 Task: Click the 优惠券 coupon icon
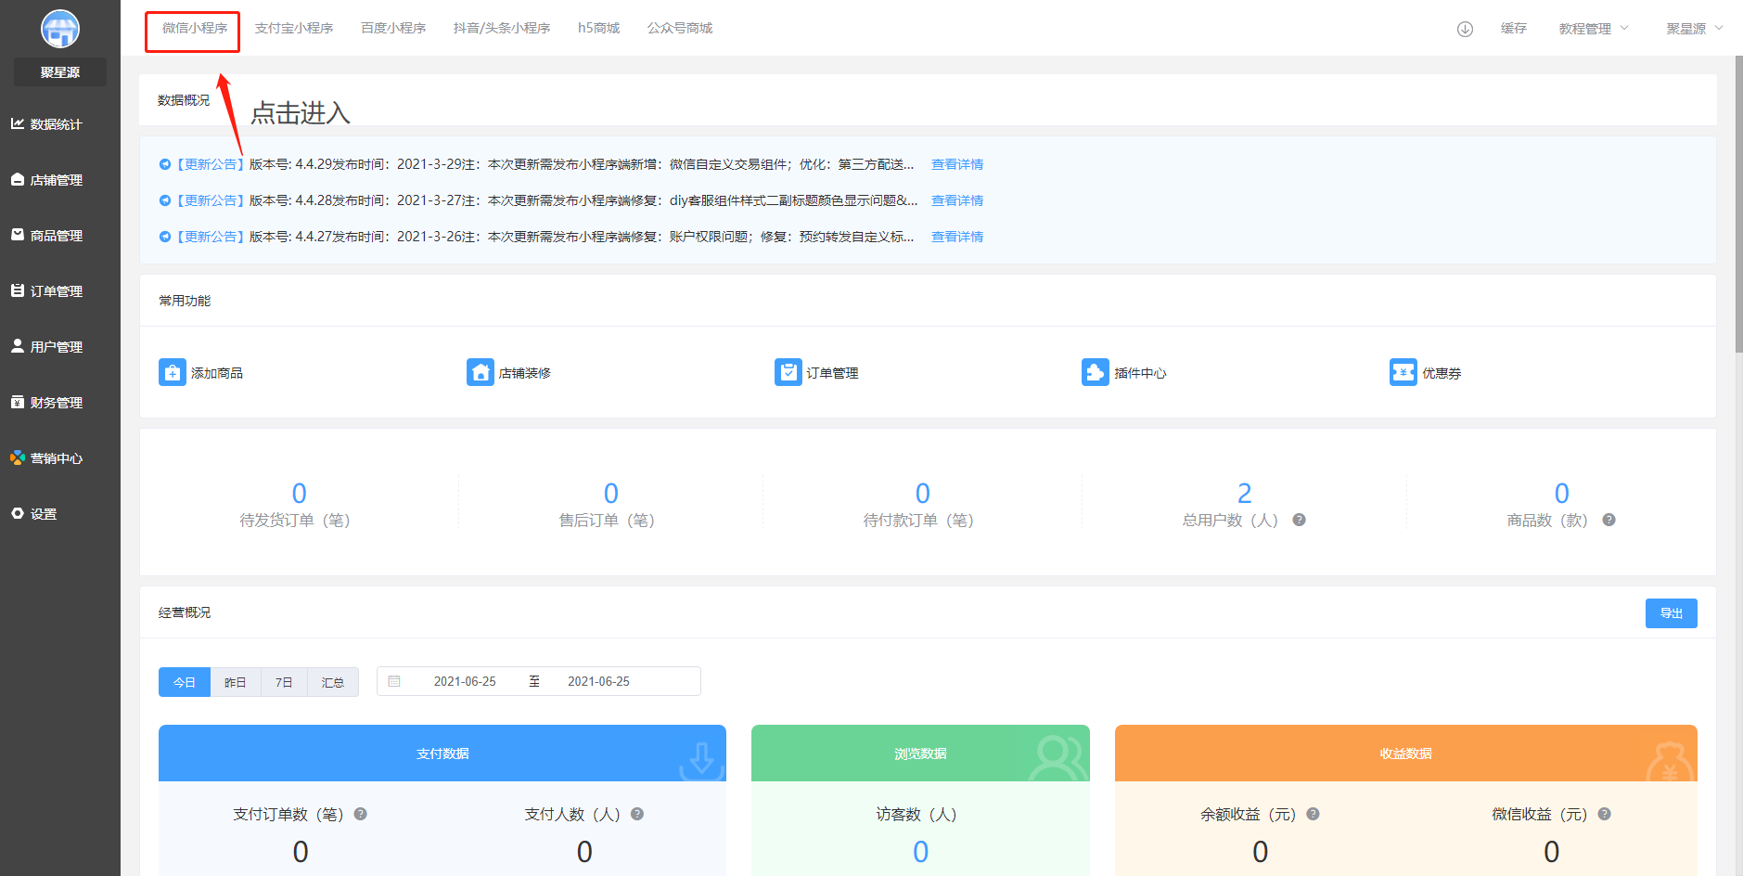[1403, 372]
